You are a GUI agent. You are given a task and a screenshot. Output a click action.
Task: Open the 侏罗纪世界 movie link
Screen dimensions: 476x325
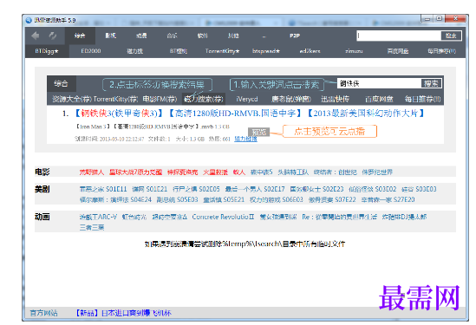[x=377, y=172]
